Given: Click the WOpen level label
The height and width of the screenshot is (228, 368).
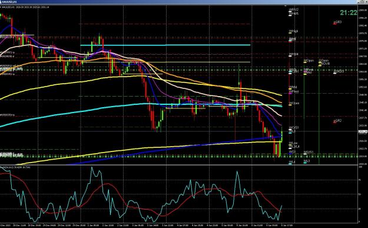Looking at the screenshot, I should [x=294, y=103].
